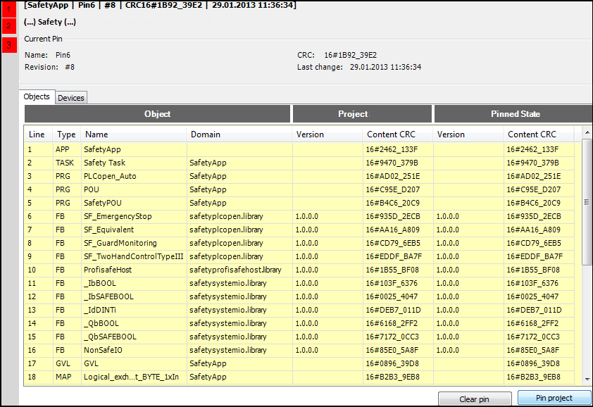
Task: Sort by the Domain column header
Action: click(204, 134)
